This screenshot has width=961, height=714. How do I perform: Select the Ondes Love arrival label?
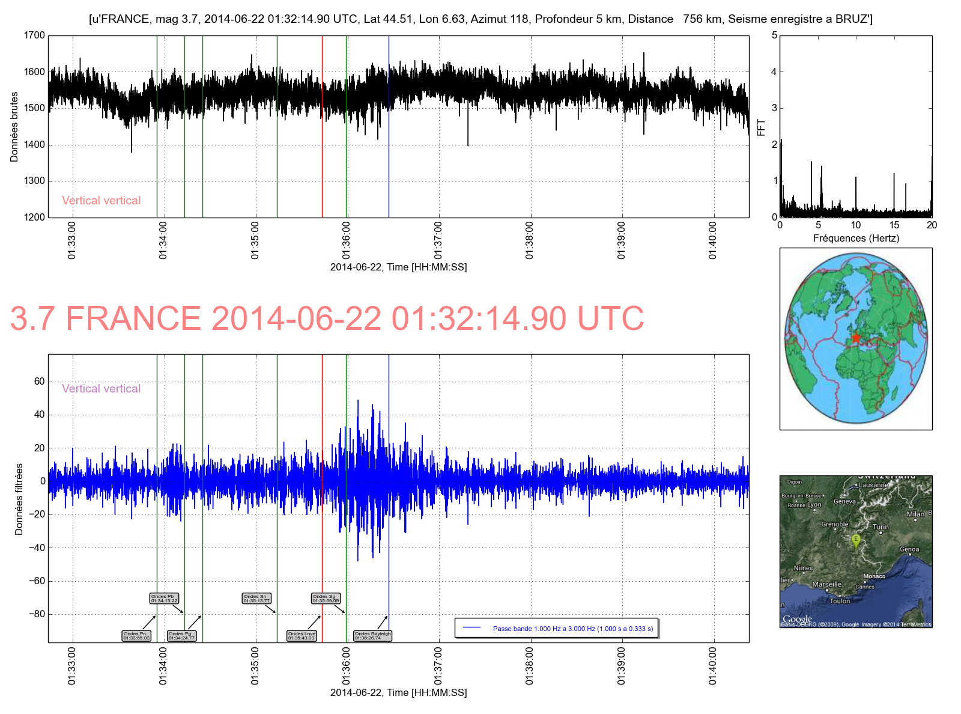coord(302,635)
